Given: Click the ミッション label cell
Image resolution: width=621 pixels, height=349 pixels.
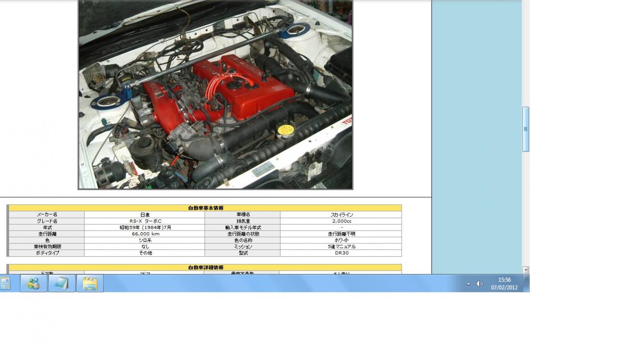Looking at the screenshot, I should (x=242, y=246).
